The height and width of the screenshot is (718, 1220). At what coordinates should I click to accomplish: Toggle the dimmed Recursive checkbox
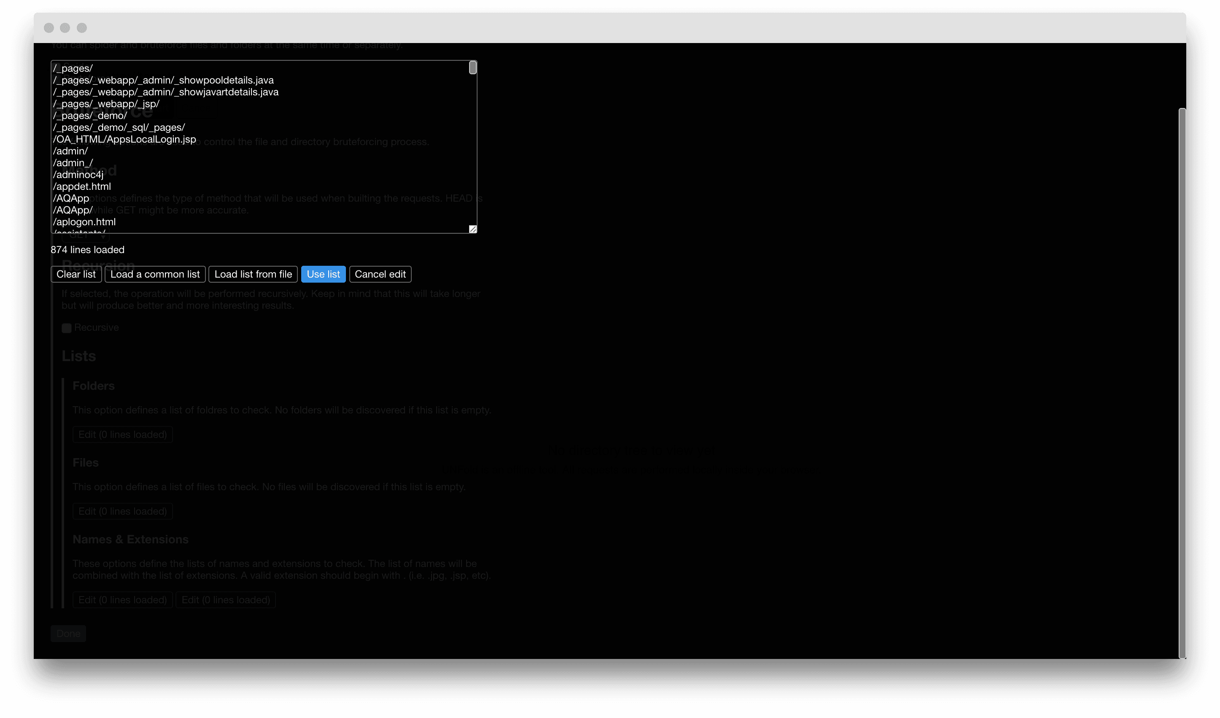pos(67,328)
